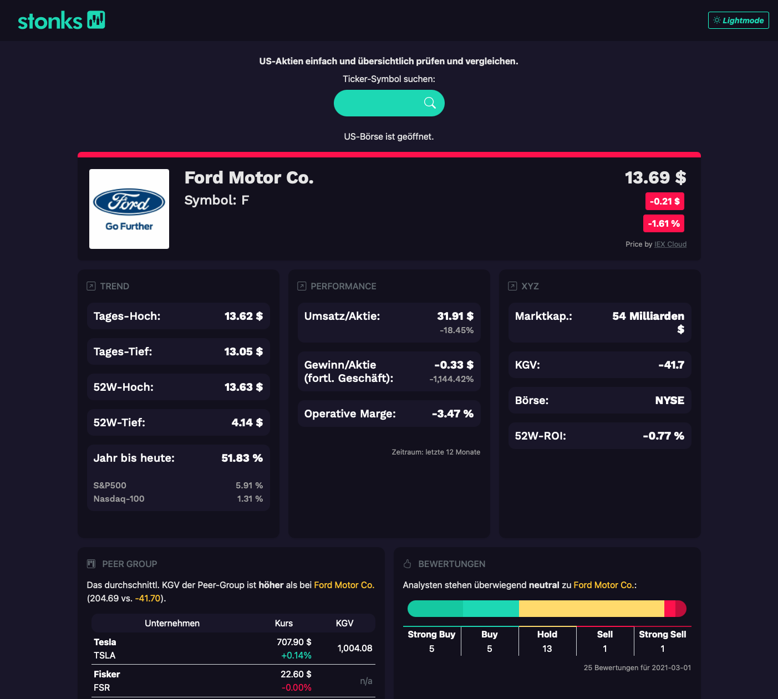This screenshot has width=778, height=699.
Task: Click Tesla KGV value 1,004.08
Action: pyautogui.click(x=355, y=648)
